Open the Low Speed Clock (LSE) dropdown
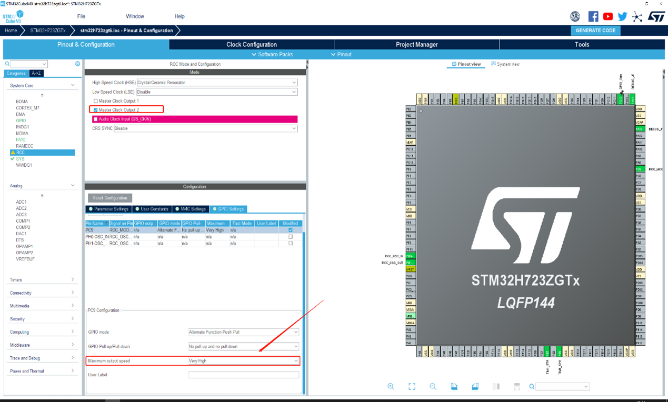668x402 pixels. click(x=217, y=92)
